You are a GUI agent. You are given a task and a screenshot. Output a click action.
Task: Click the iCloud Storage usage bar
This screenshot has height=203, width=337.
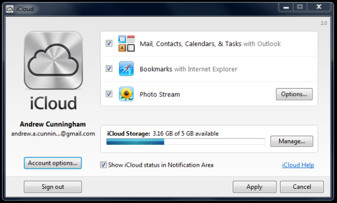[x=186, y=142]
